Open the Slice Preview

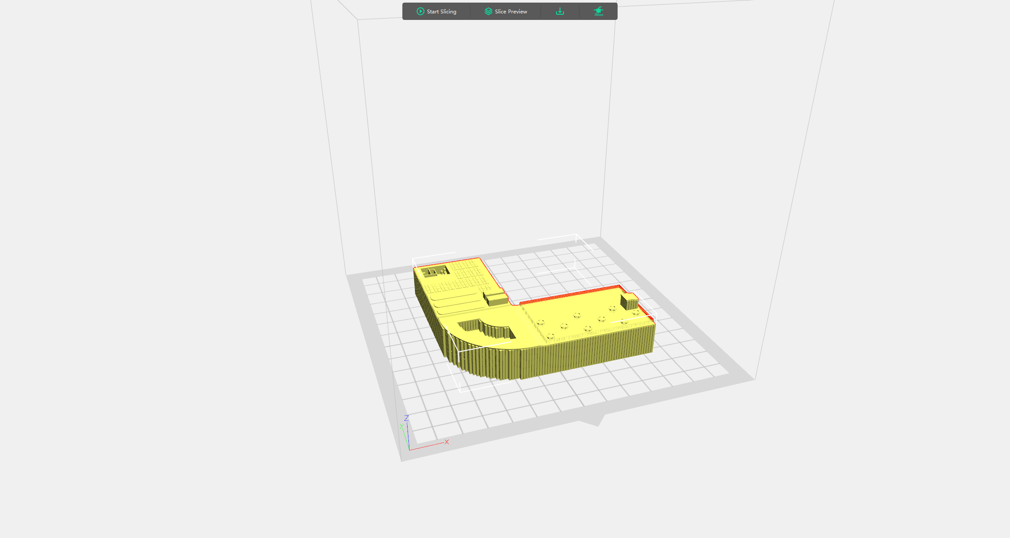point(506,12)
